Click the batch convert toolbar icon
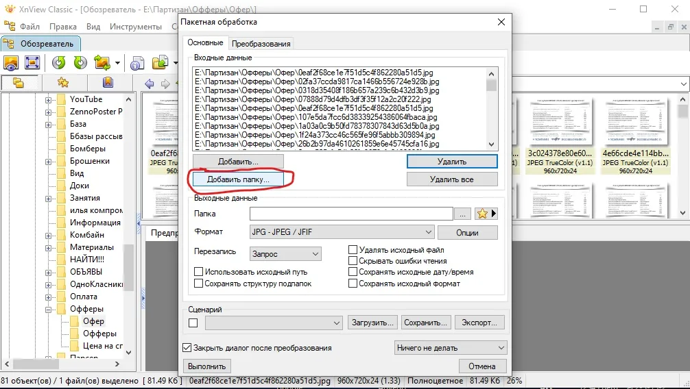Image resolution: width=690 pixels, height=389 pixels. pos(160,63)
